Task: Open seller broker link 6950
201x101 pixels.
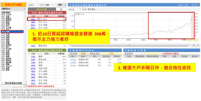Action: point(33,65)
